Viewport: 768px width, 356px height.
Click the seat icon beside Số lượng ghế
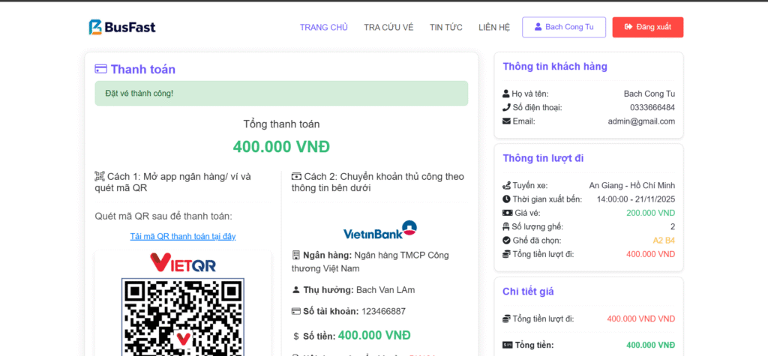[507, 227]
